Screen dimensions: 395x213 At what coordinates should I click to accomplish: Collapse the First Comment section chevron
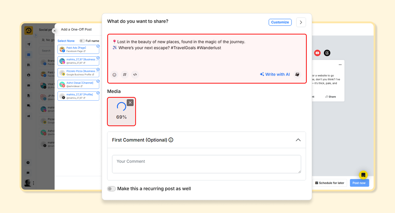click(298, 140)
